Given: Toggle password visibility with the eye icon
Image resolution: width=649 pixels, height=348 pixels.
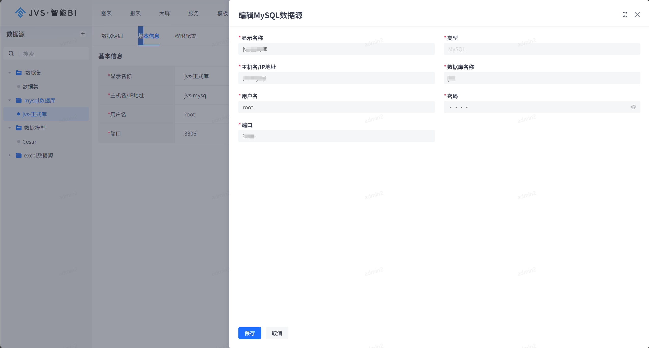Looking at the screenshot, I should 634,107.
